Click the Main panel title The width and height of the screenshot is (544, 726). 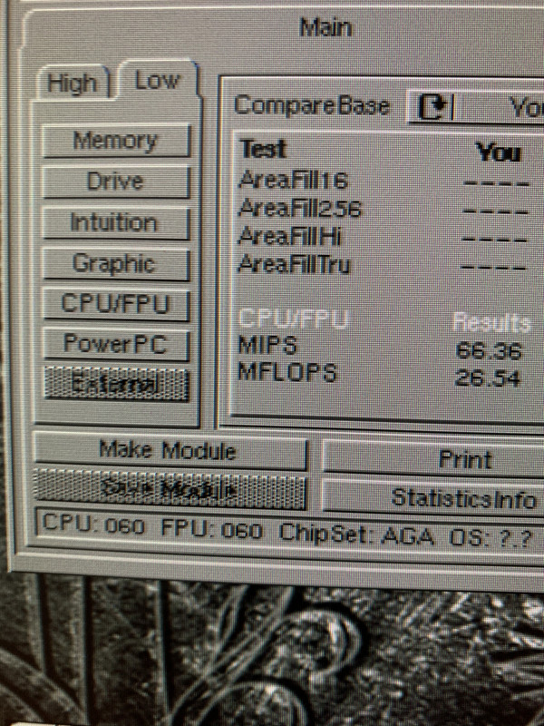click(x=326, y=28)
